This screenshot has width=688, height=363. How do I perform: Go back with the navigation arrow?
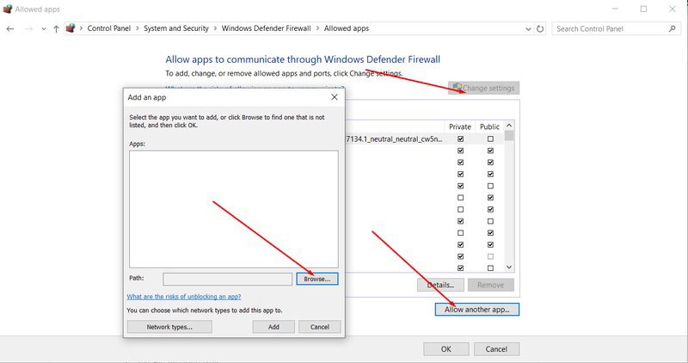click(x=10, y=29)
